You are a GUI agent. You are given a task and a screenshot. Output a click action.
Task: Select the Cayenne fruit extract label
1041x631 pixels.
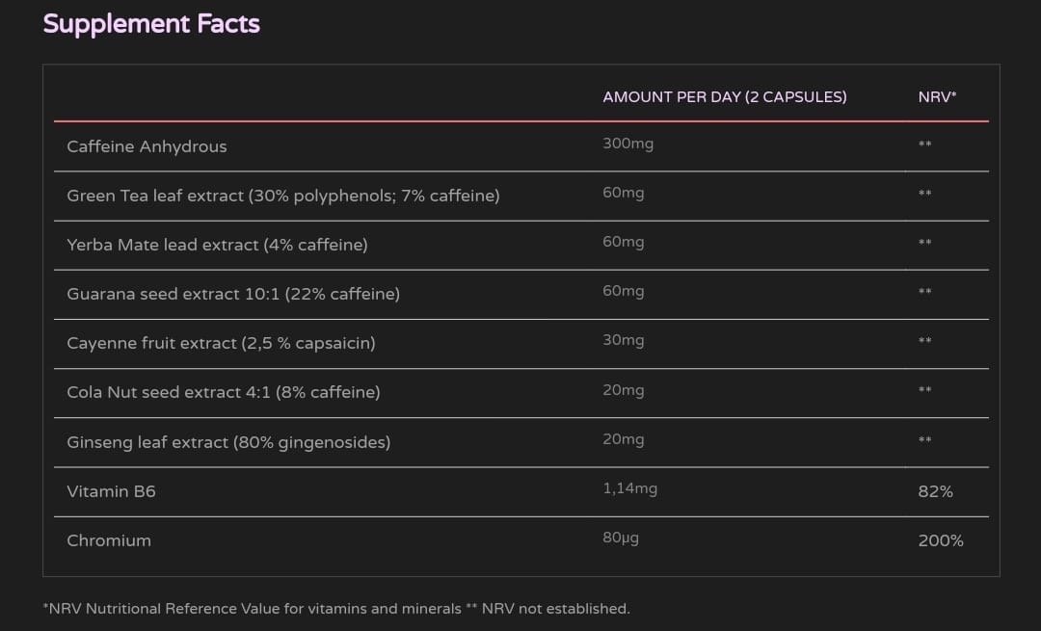221,343
